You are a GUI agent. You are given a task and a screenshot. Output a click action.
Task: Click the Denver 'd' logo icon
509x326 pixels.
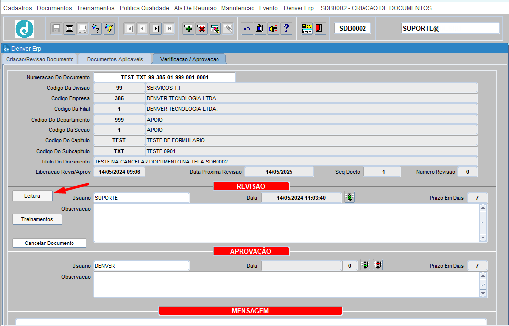pos(24,29)
